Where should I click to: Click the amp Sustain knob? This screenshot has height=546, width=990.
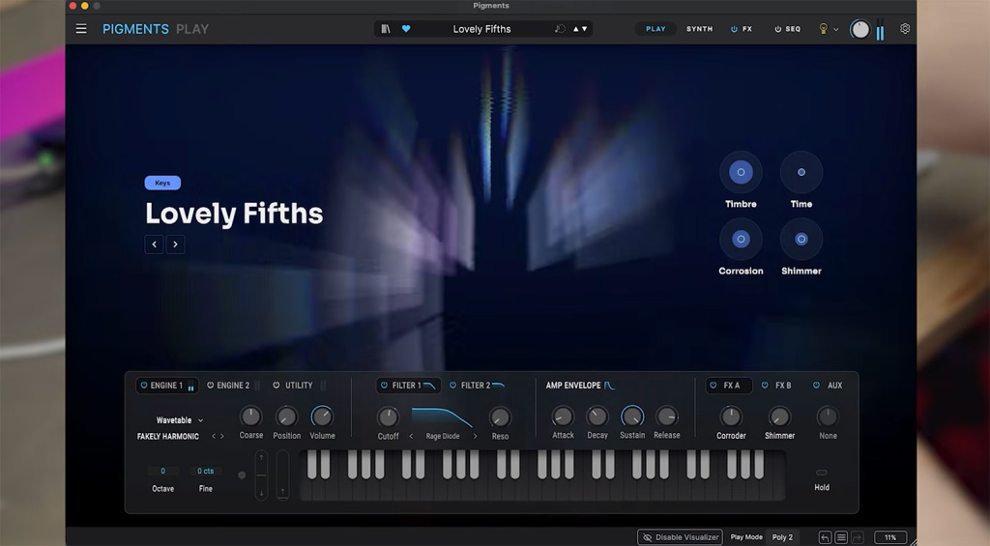[632, 416]
